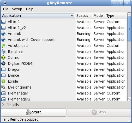Screen dimensions: 132x123
Task: Click the Start button
Action: click(x=34, y=112)
